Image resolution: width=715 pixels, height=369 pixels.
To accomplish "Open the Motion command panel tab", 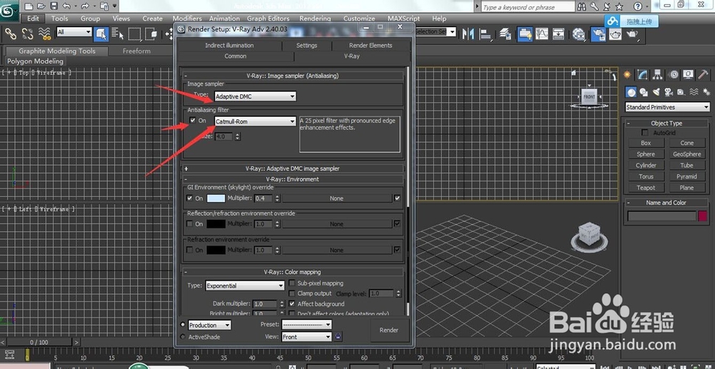I will [673, 74].
